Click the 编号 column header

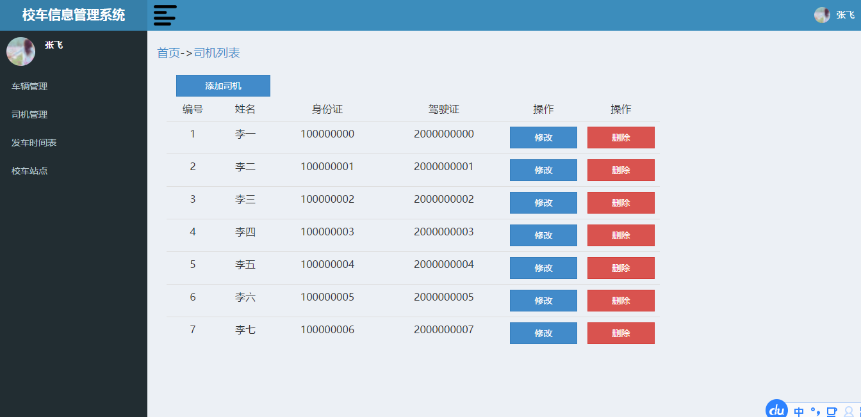point(193,109)
